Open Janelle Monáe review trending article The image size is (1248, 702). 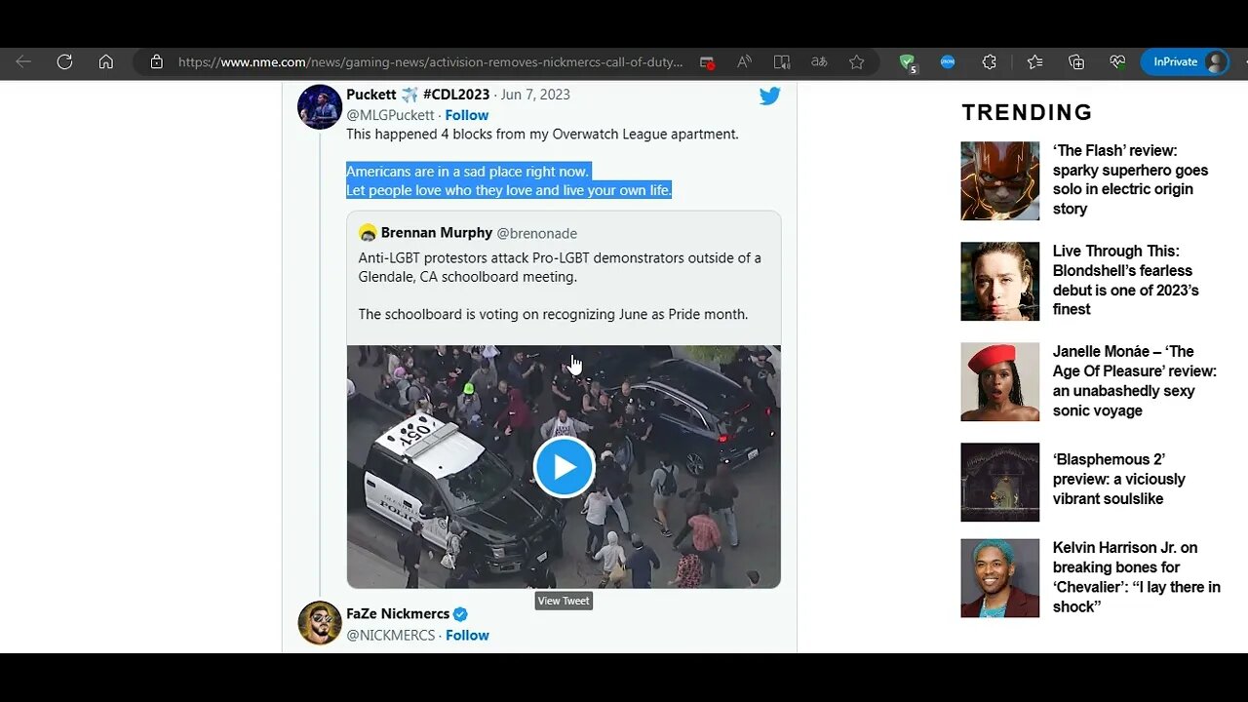[x=1135, y=381]
